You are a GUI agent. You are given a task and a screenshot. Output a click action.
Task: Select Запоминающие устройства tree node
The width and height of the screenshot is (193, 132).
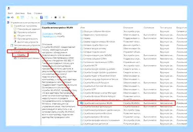pos(27,45)
